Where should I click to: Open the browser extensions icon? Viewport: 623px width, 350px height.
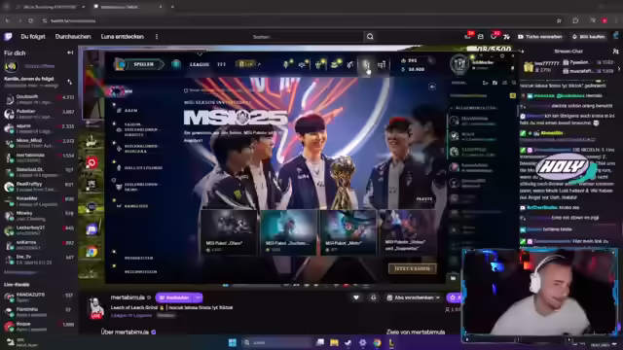[575, 20]
